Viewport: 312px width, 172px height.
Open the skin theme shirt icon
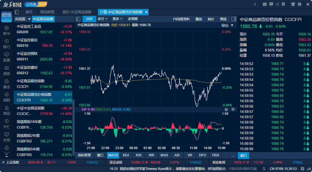(x=293, y=4)
